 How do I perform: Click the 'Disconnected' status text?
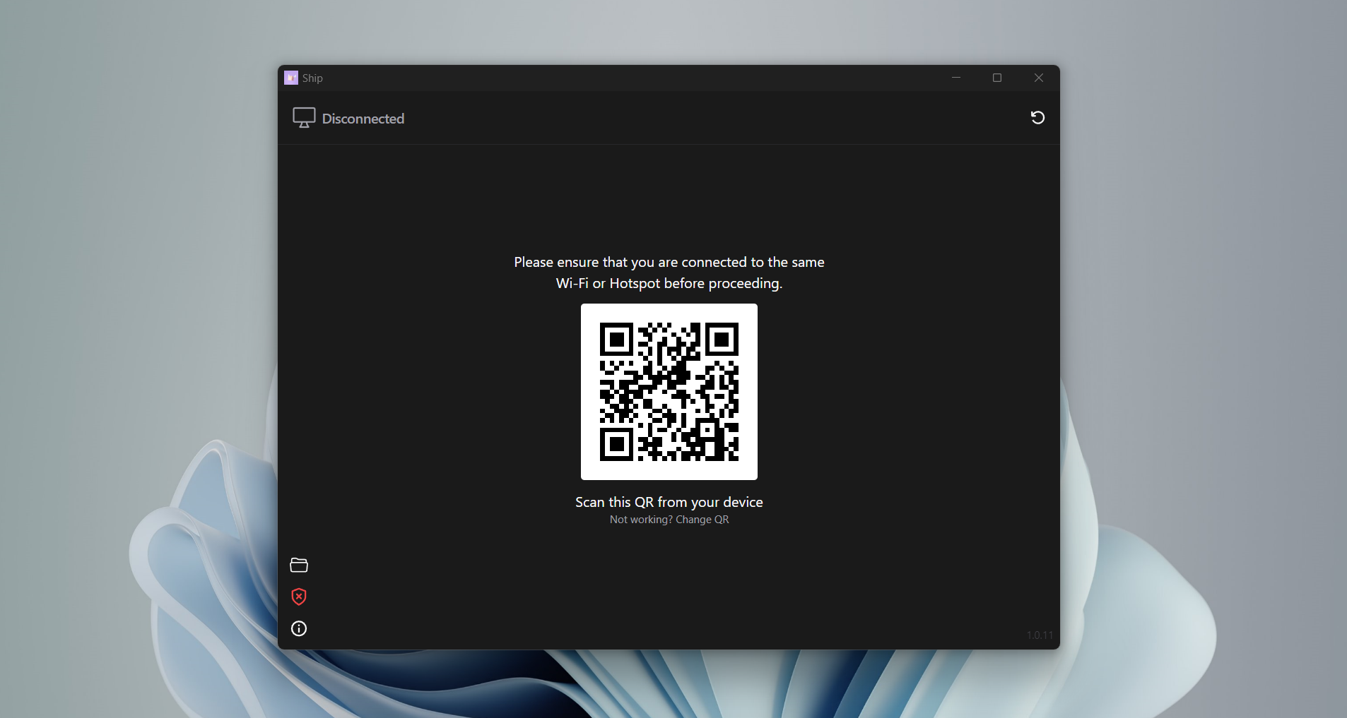point(363,119)
